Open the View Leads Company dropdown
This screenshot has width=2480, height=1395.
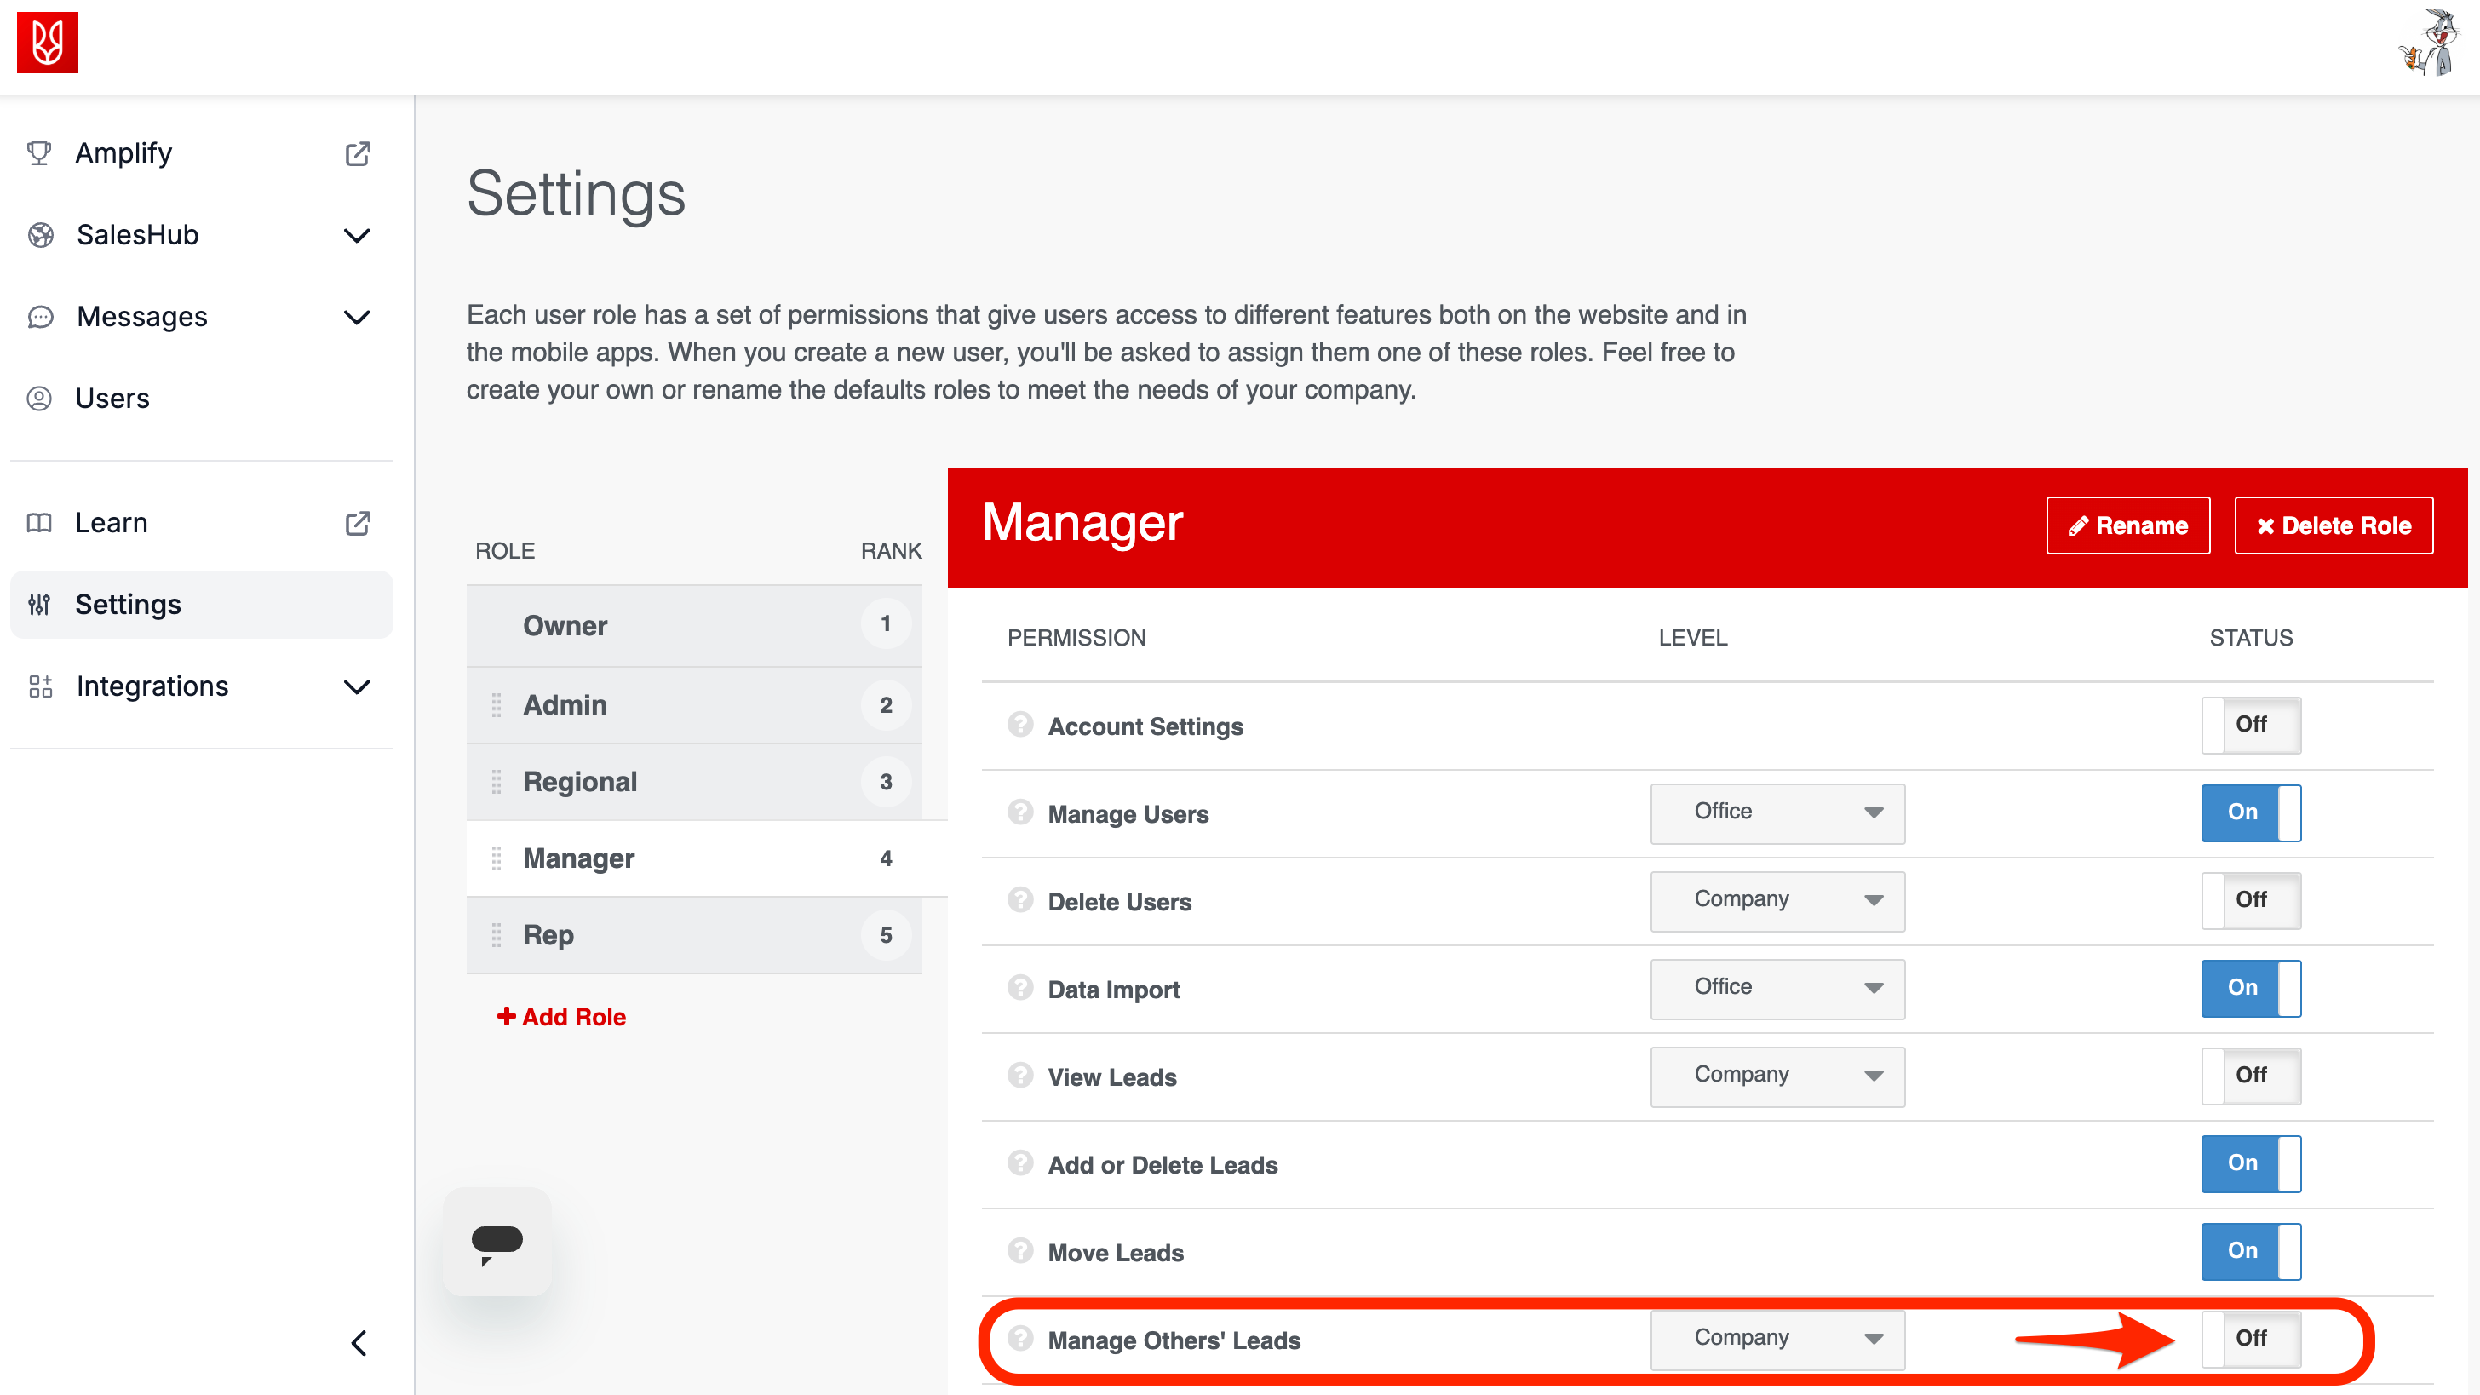coord(1777,1076)
